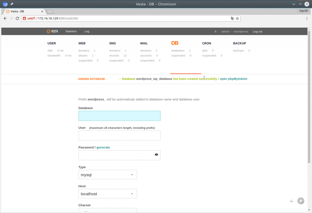
Task: Switch to the MAIL section
Action: pyautogui.click(x=144, y=43)
